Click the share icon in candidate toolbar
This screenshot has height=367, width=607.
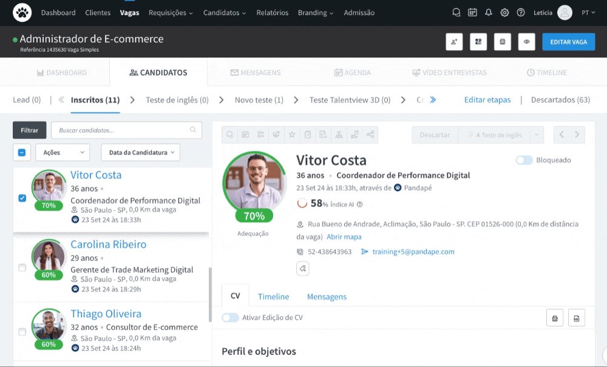click(x=370, y=135)
